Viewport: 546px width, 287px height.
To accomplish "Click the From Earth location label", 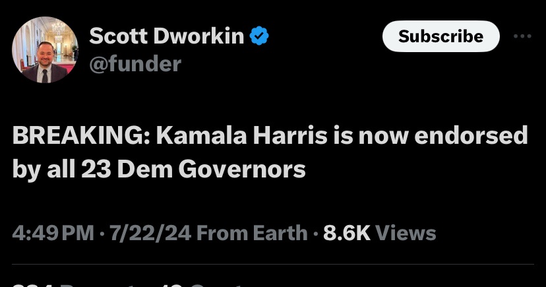I will coord(252,233).
